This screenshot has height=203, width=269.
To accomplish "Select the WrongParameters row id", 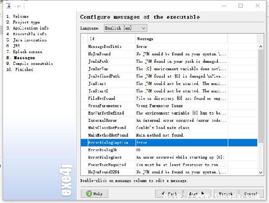I will (105, 106).
